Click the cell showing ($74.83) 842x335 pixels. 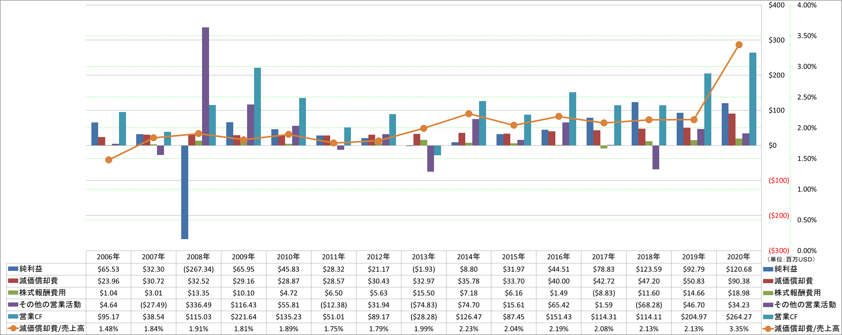[x=424, y=305]
